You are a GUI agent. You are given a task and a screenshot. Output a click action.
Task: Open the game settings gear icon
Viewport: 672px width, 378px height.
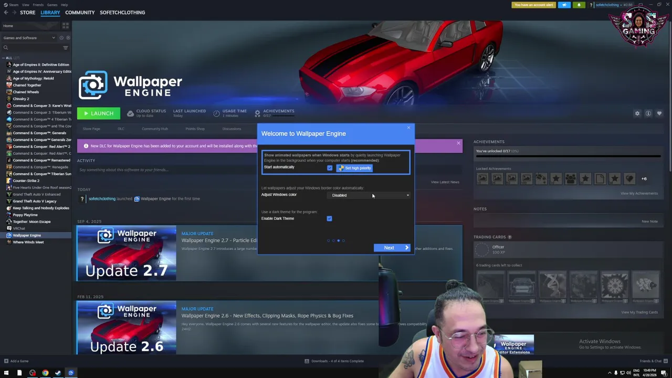637,113
